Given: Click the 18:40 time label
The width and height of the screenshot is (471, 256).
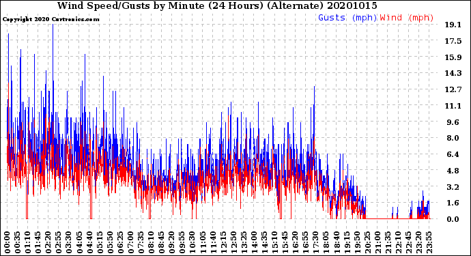Looking at the screenshot, I should coord(337,242).
